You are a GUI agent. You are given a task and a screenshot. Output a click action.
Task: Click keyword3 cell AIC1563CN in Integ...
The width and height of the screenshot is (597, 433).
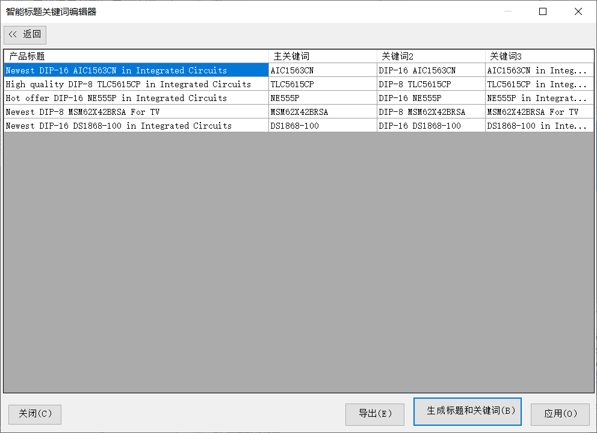539,70
